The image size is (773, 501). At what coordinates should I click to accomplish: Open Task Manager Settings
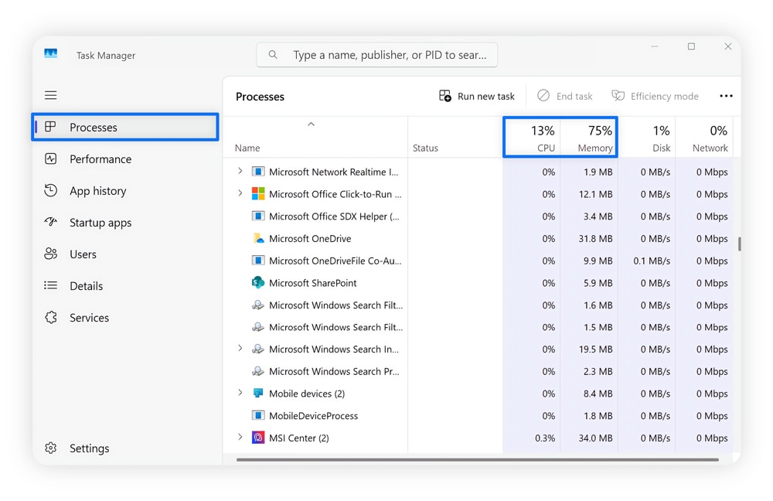point(89,448)
